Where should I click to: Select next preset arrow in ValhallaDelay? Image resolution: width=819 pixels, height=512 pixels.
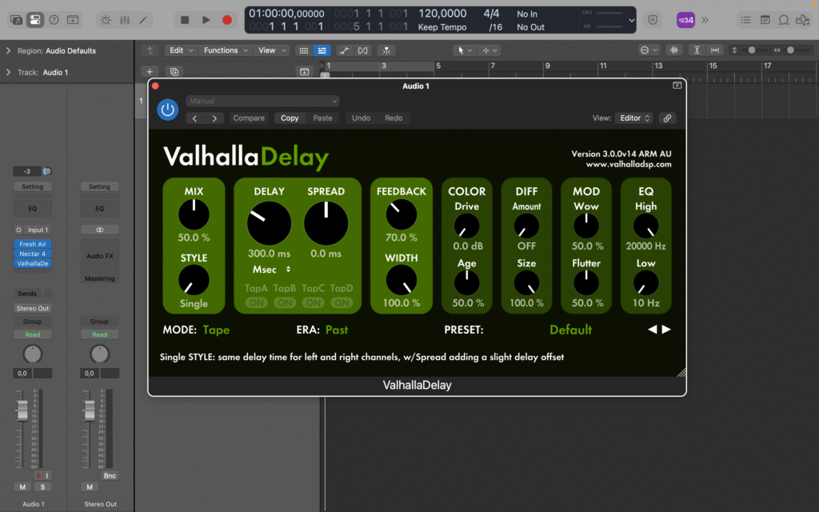(x=666, y=330)
